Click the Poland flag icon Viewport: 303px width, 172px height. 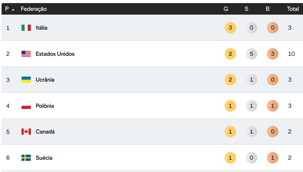pyautogui.click(x=26, y=106)
